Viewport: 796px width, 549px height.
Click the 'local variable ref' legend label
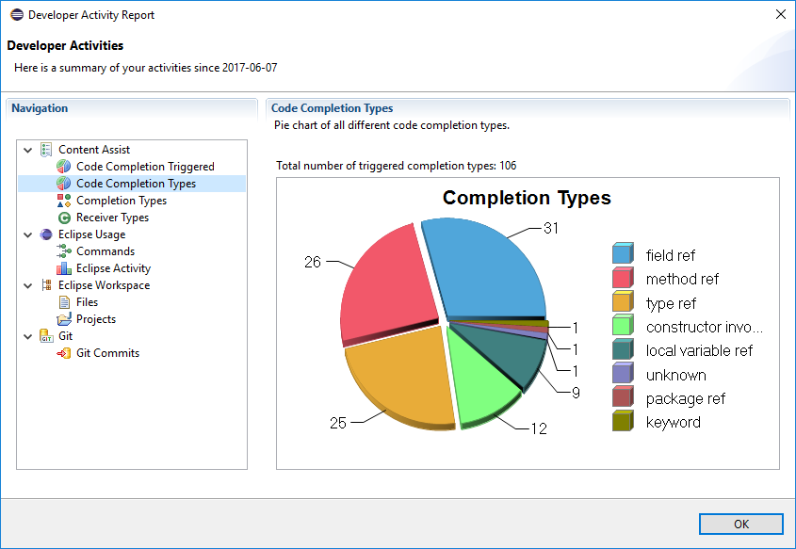699,350
